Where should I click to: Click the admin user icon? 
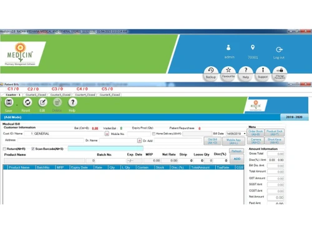click(228, 47)
